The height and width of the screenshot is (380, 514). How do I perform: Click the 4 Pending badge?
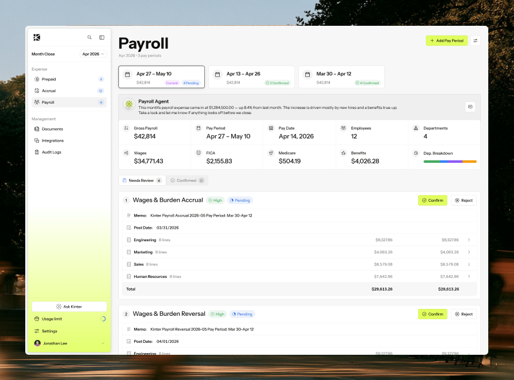(x=191, y=83)
